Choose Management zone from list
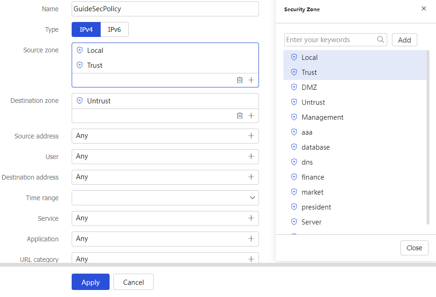This screenshot has width=436, height=297. point(355,117)
